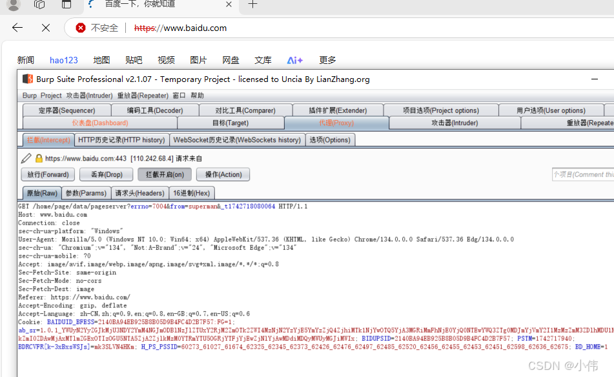
Task: Click the browser profile avatar icon
Action: pyautogui.click(x=14, y=5)
